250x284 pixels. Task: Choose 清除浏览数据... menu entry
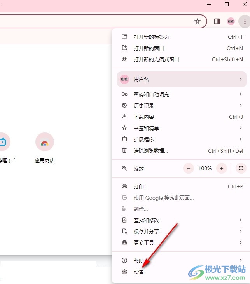[x=181, y=150]
